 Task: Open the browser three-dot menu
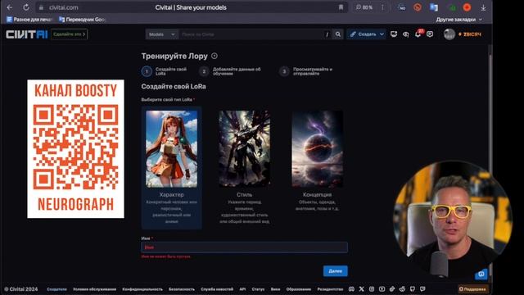tap(382, 7)
